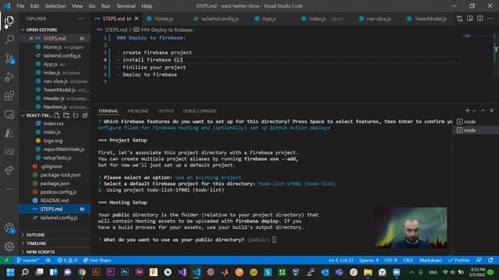Change encoding UTF-8 in status bar
Image resolution: width=499 pixels, height=280 pixels.
391,261
